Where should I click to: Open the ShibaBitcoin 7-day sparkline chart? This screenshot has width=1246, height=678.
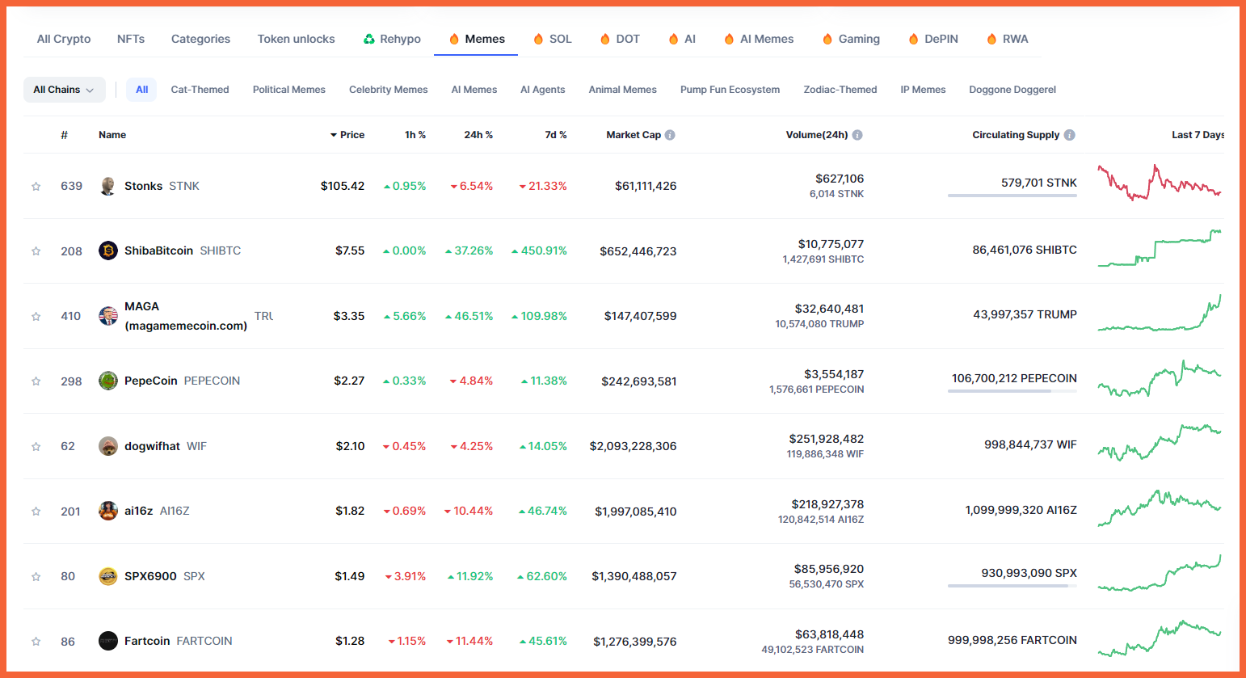[x=1160, y=248]
